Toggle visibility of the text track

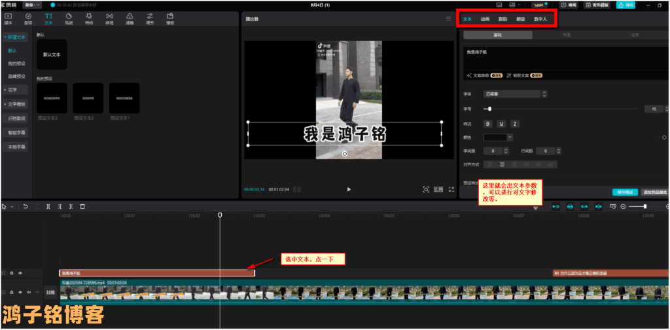[20, 273]
